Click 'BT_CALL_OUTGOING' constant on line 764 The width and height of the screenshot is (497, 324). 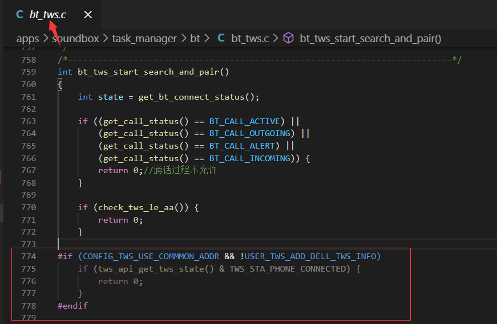pyautogui.click(x=250, y=133)
